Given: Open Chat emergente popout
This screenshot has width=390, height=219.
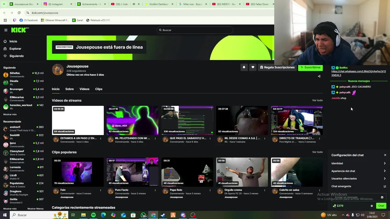Looking at the screenshot, I should point(359,186).
